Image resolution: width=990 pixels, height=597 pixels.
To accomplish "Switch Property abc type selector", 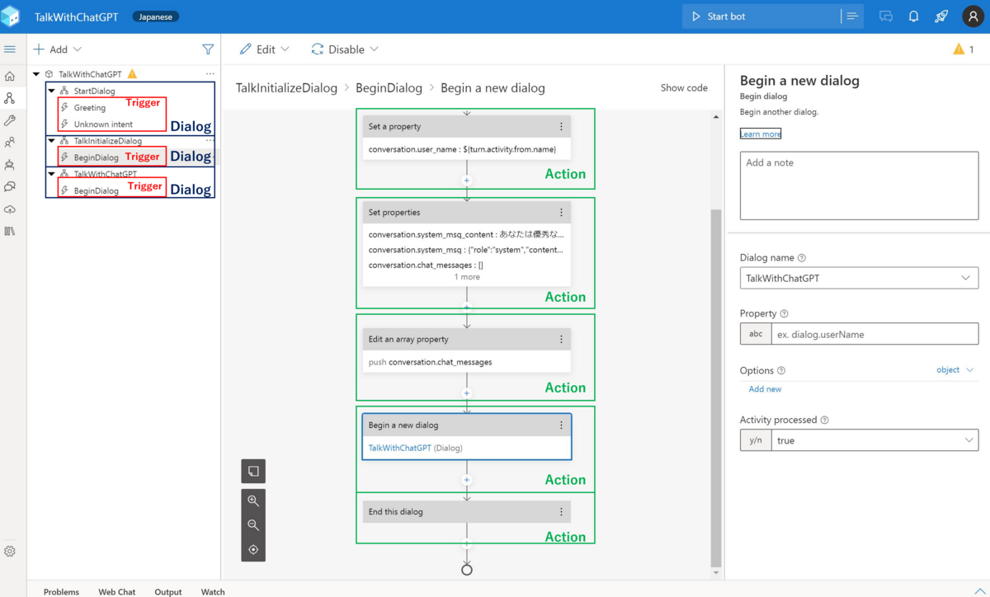I will pyautogui.click(x=756, y=334).
